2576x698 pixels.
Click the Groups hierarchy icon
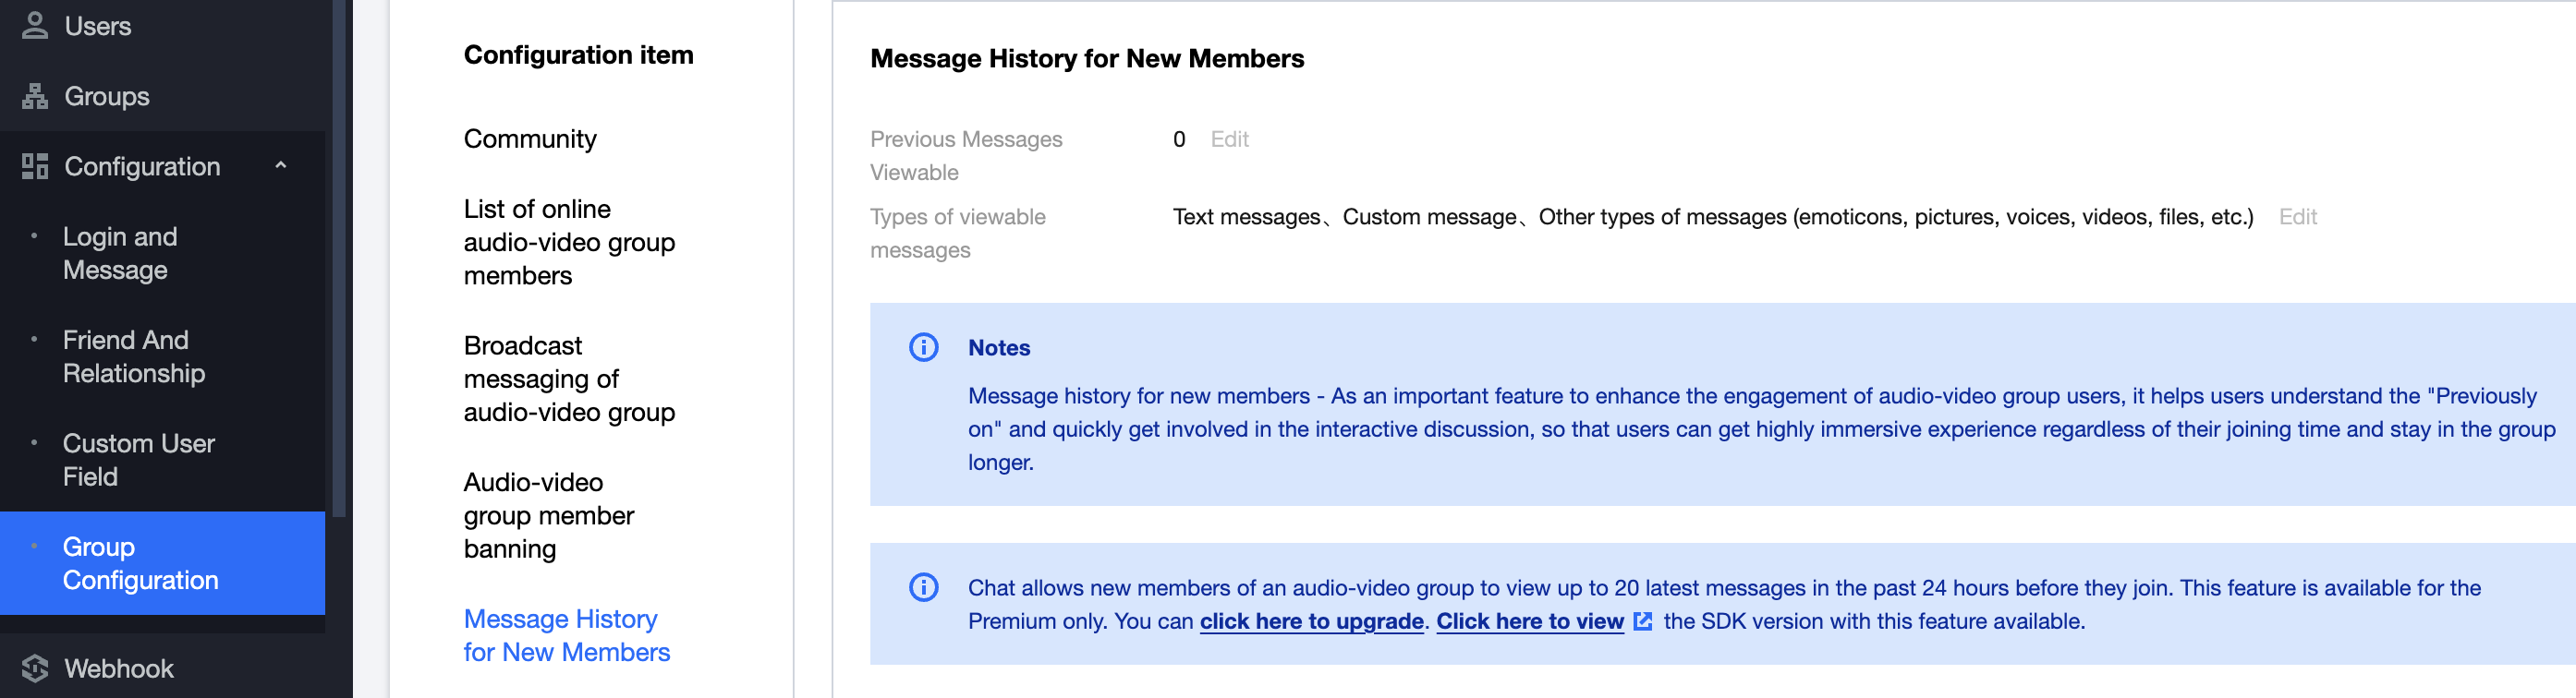35,96
